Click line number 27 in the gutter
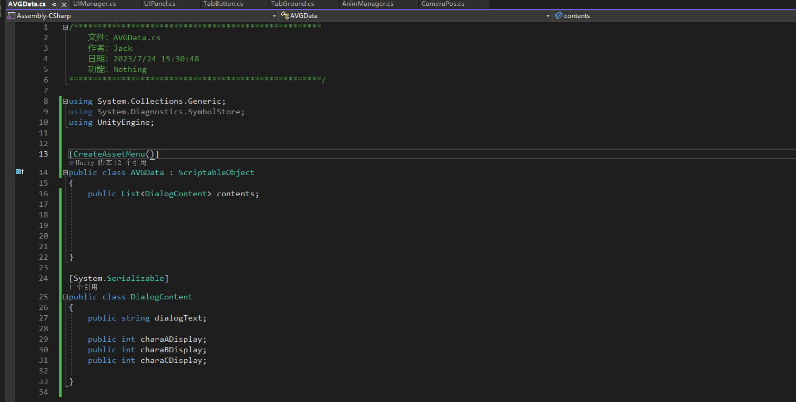796x402 pixels. coord(43,318)
